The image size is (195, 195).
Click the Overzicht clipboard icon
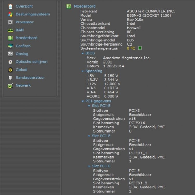tap(10, 6)
